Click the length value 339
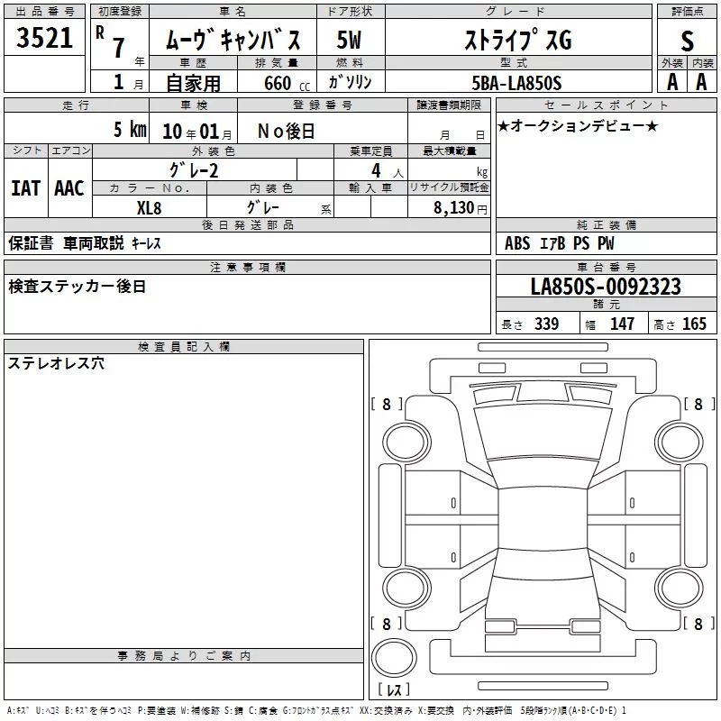 pos(546,324)
